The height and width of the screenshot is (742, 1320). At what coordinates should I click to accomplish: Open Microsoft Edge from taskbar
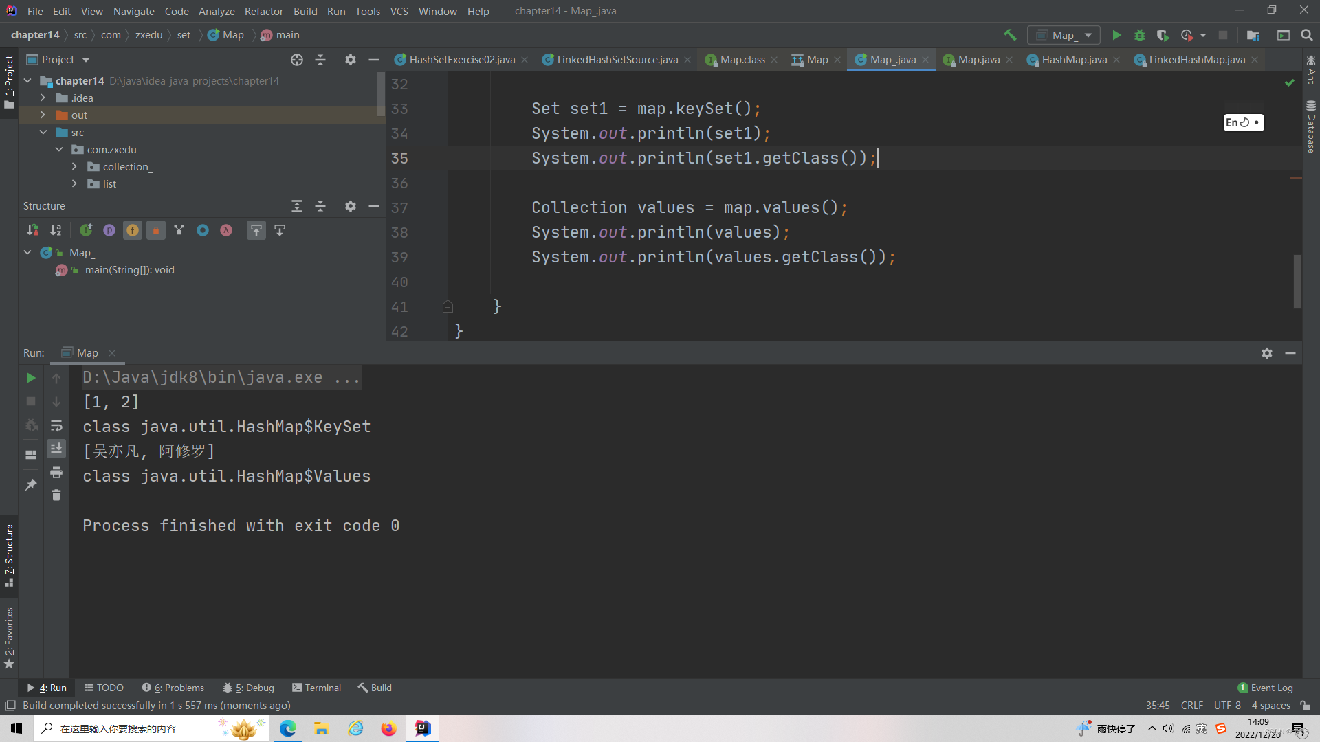(288, 728)
